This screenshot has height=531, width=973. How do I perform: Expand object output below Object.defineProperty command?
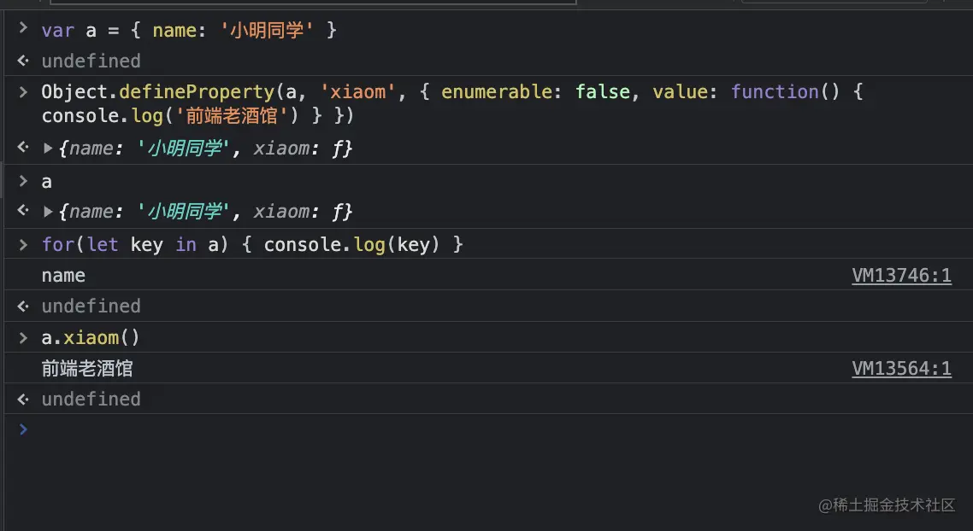[49, 149]
